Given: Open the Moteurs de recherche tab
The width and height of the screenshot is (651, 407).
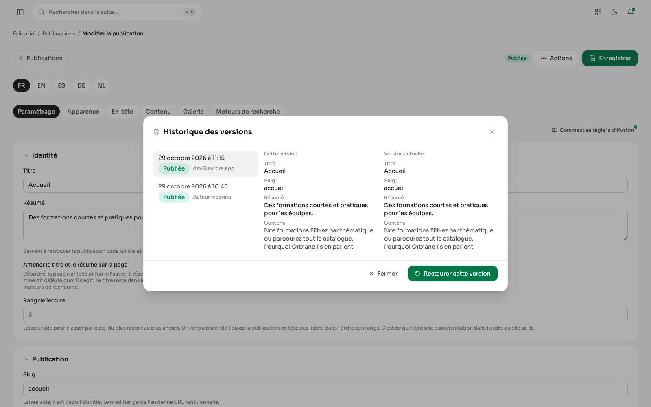Looking at the screenshot, I should click(248, 112).
